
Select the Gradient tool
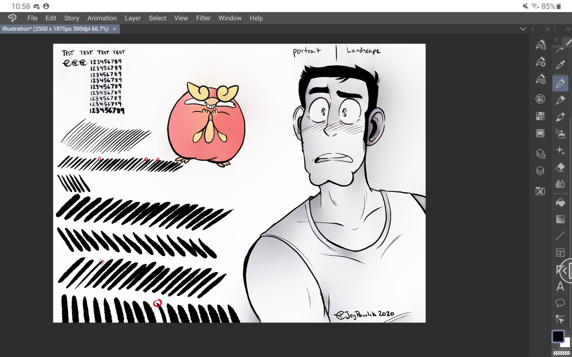tap(560, 219)
